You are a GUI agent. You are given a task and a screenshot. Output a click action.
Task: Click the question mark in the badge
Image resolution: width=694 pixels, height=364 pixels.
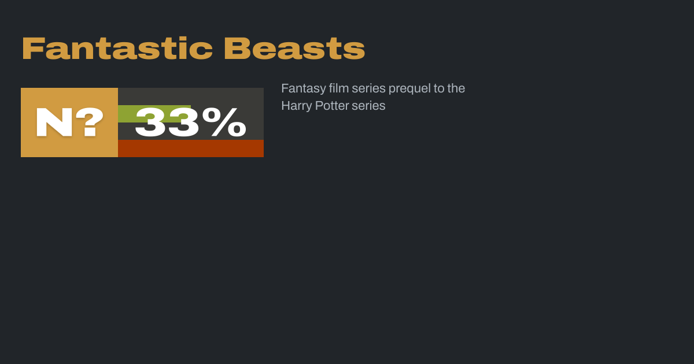(x=90, y=122)
